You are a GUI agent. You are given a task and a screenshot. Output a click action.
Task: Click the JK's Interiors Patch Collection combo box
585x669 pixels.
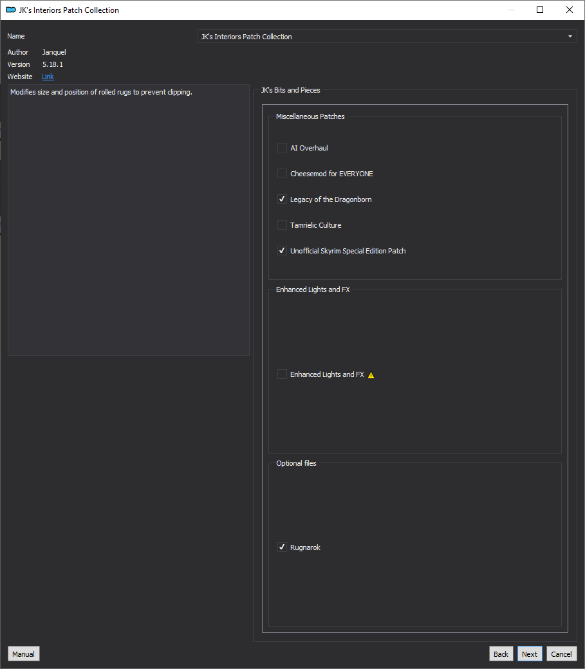(387, 36)
